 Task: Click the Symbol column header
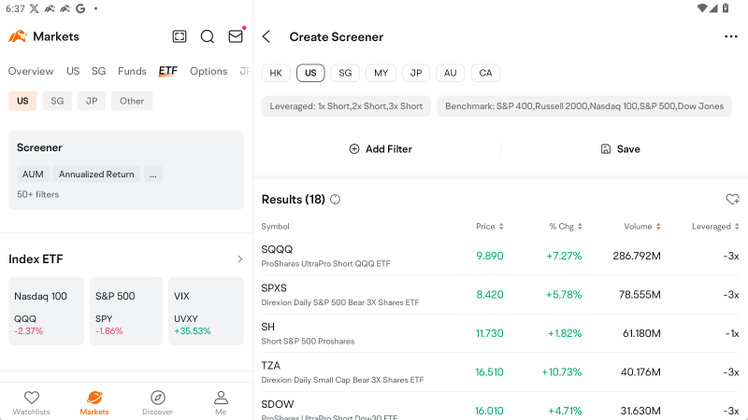275,227
